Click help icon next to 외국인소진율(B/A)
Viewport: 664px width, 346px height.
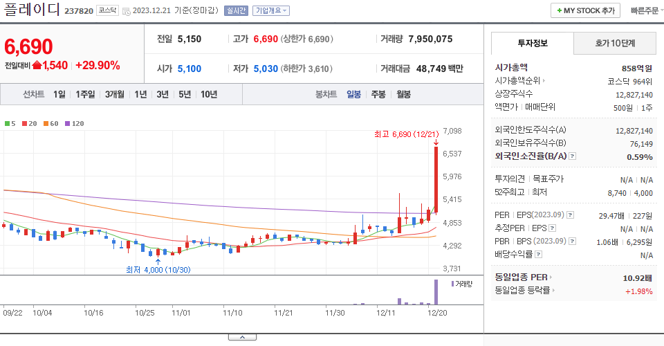pos(572,156)
